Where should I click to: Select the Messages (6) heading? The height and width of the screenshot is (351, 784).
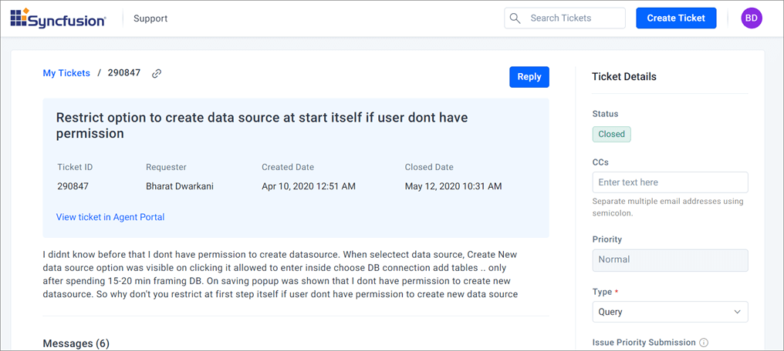click(76, 343)
